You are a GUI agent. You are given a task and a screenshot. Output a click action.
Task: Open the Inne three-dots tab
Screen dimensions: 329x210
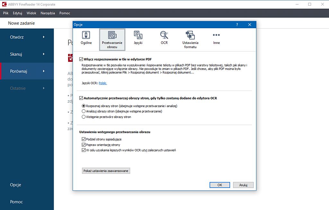click(216, 35)
